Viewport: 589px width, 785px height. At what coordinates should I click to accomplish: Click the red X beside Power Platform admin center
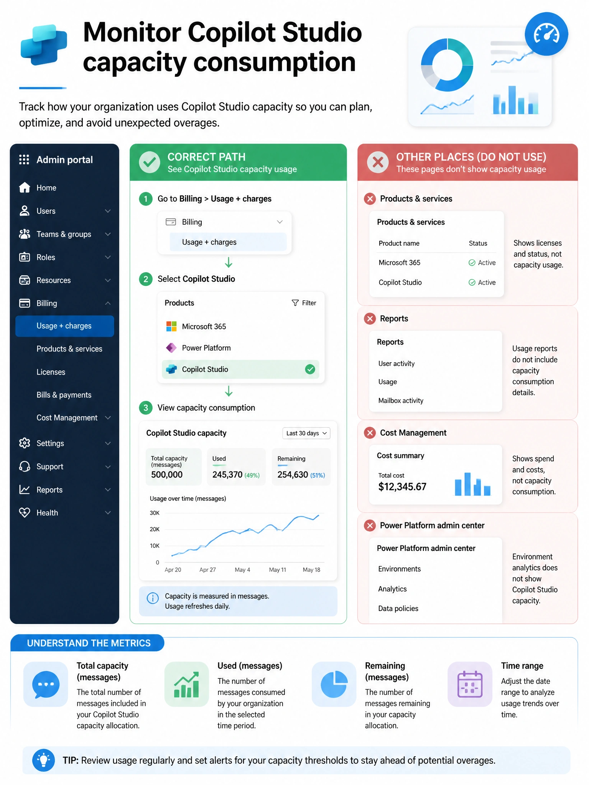pos(370,525)
